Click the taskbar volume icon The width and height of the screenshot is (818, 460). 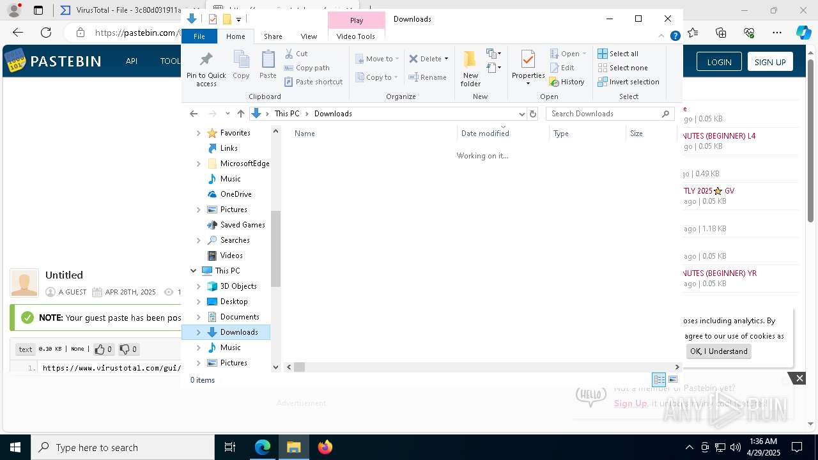pyautogui.click(x=736, y=447)
